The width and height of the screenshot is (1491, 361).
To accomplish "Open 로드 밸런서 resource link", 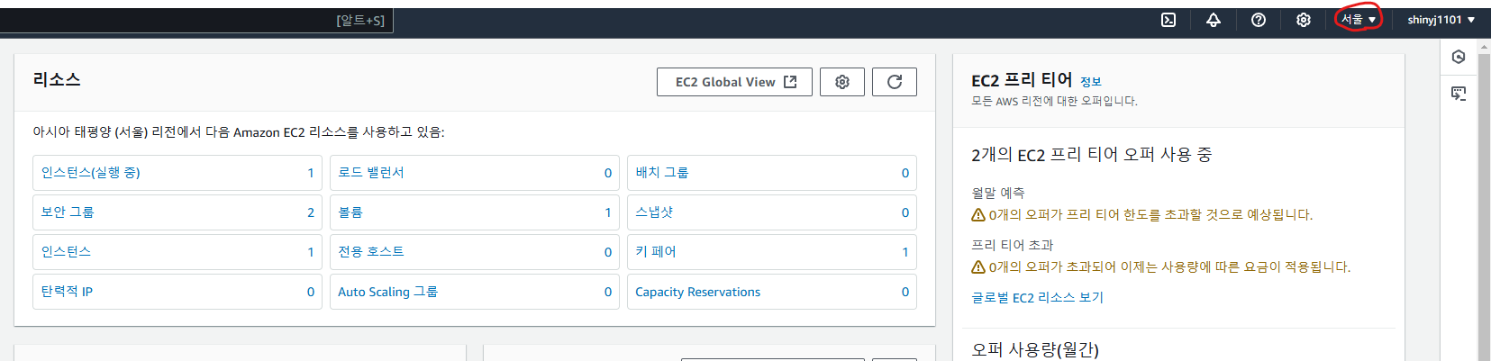I will pyautogui.click(x=371, y=172).
